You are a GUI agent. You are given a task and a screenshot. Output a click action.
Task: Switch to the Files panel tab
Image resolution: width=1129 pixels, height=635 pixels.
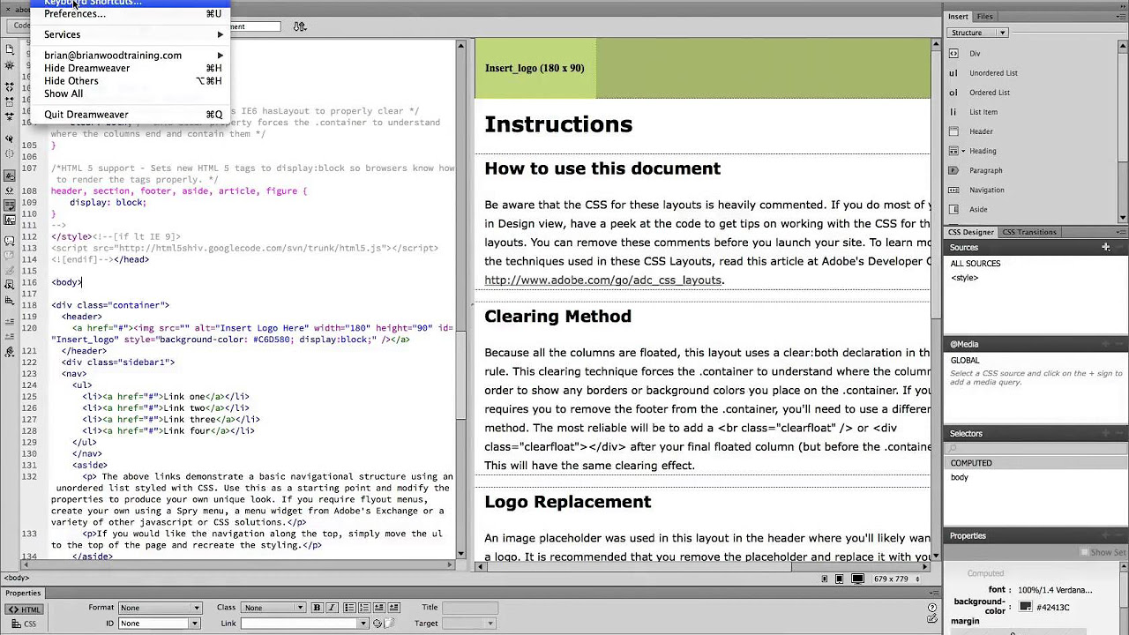984,16
